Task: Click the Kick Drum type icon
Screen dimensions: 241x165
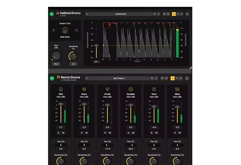Action: pos(65,30)
